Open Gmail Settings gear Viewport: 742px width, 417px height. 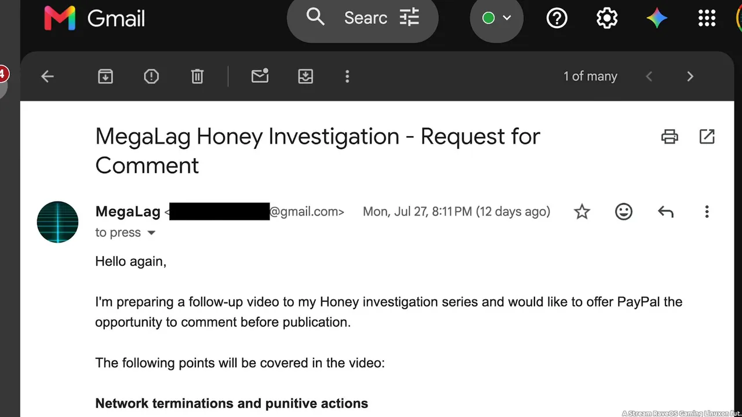coord(607,19)
